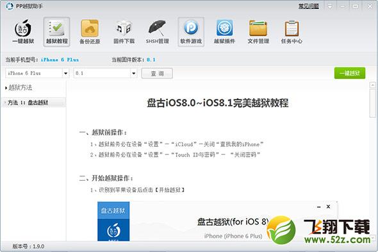Click the tutorial title 盘古iOS8.0~iOS8.1完美越狱教程
The width and height of the screenshot is (378, 252).
(217, 103)
